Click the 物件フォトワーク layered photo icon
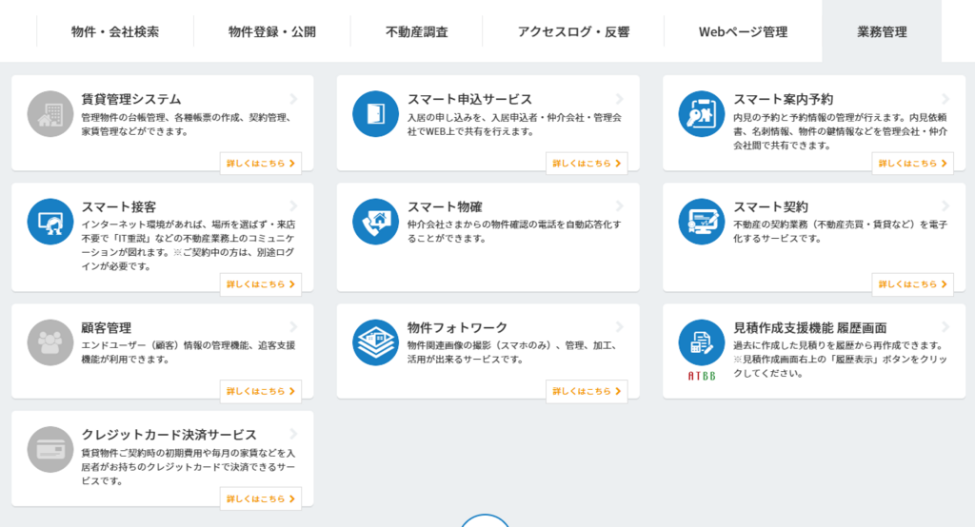This screenshot has height=527, width=975. 375,342
